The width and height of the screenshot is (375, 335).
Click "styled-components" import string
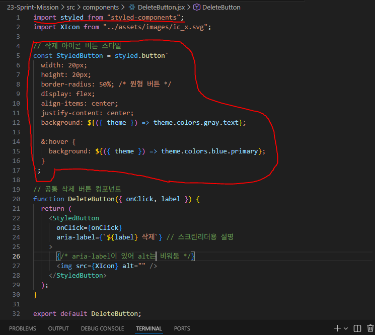click(x=143, y=18)
